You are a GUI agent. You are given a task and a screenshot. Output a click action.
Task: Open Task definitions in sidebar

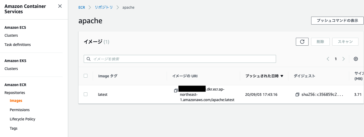tap(18, 45)
